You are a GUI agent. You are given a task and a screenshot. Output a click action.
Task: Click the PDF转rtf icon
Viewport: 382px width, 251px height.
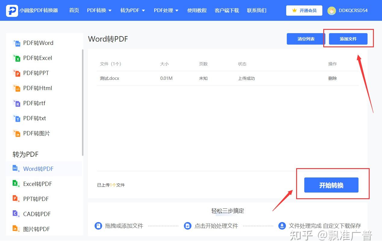(17, 103)
